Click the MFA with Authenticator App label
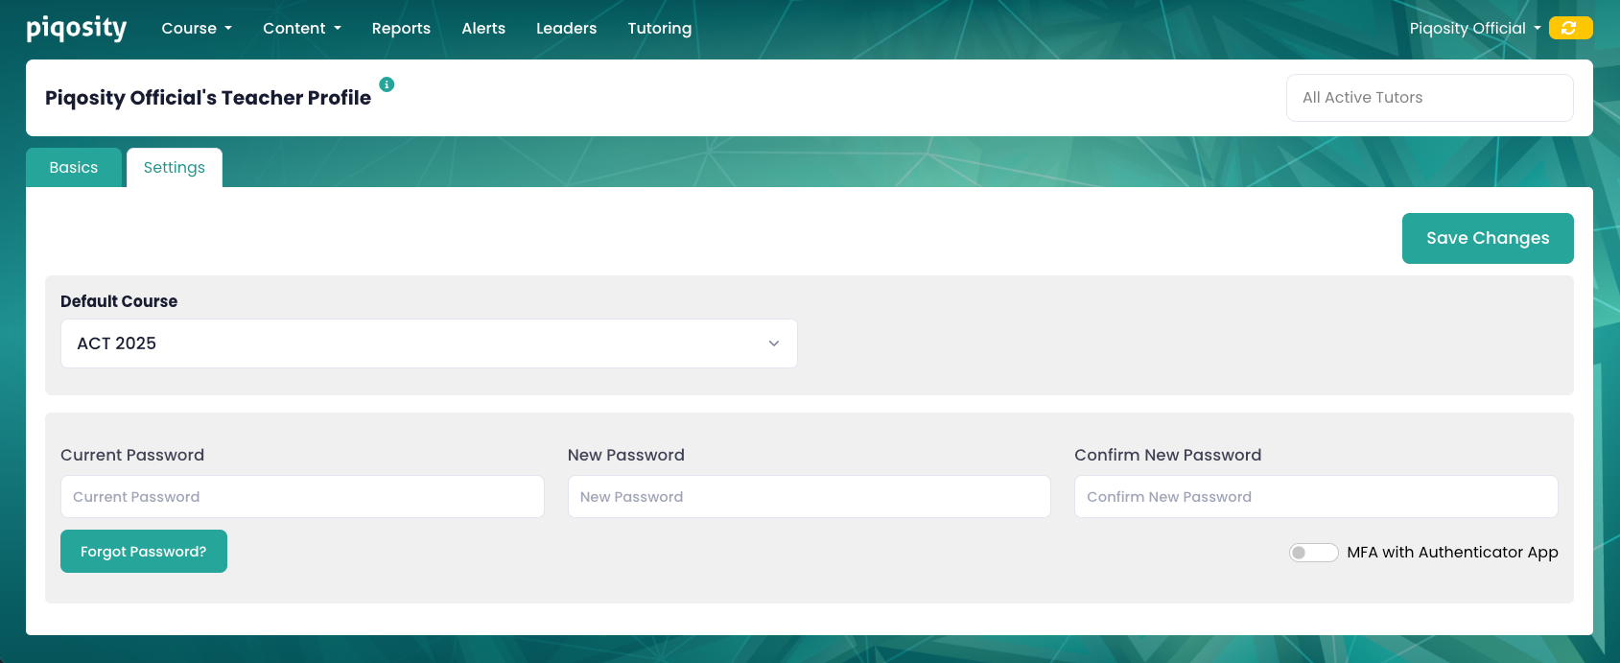The height and width of the screenshot is (663, 1620). [x=1452, y=553]
